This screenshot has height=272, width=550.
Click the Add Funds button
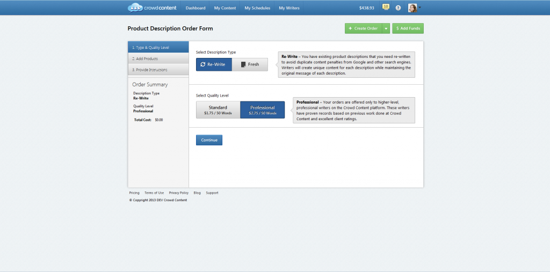pyautogui.click(x=408, y=28)
